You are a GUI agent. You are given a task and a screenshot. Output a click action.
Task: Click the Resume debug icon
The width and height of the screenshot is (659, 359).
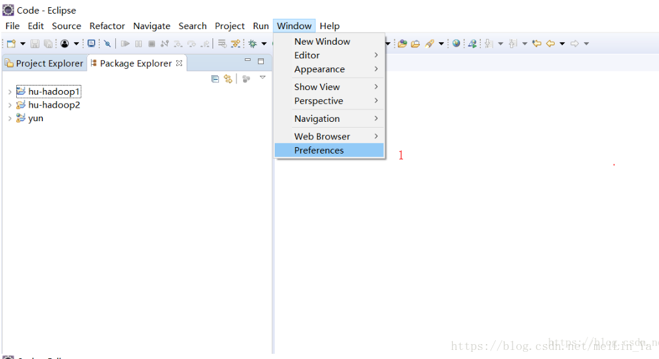coord(125,43)
